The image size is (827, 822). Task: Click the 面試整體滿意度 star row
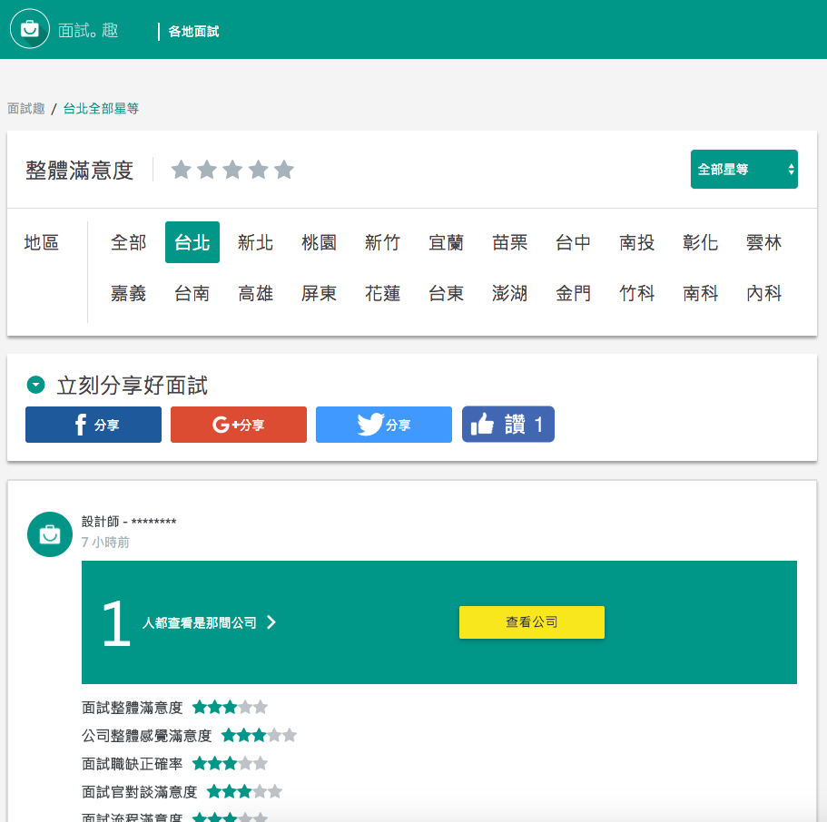(230, 707)
